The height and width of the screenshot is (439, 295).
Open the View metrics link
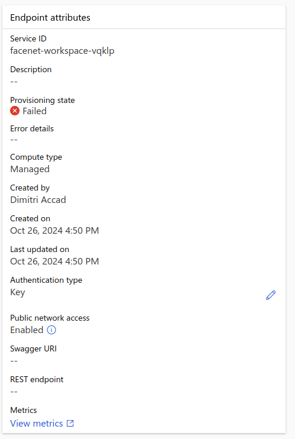tap(37, 424)
